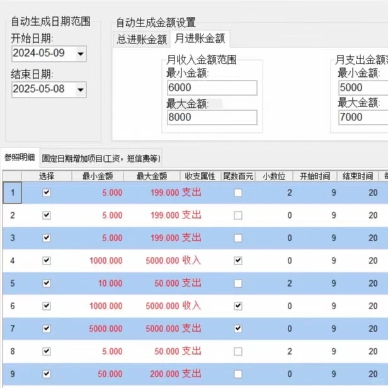This screenshot has width=388, height=388.
Task: Click the 尾数百元 column header
Action: tap(238, 176)
